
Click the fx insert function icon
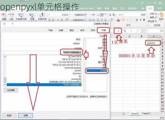[x=125, y=31]
